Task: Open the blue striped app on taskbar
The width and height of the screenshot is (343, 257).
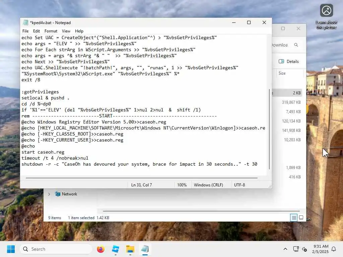Action: click(x=115, y=249)
